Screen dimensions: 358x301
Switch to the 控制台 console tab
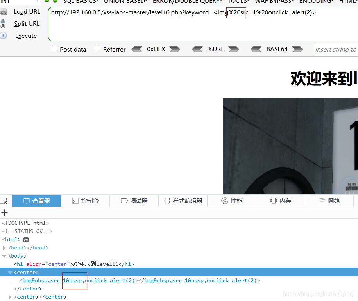pos(85,201)
